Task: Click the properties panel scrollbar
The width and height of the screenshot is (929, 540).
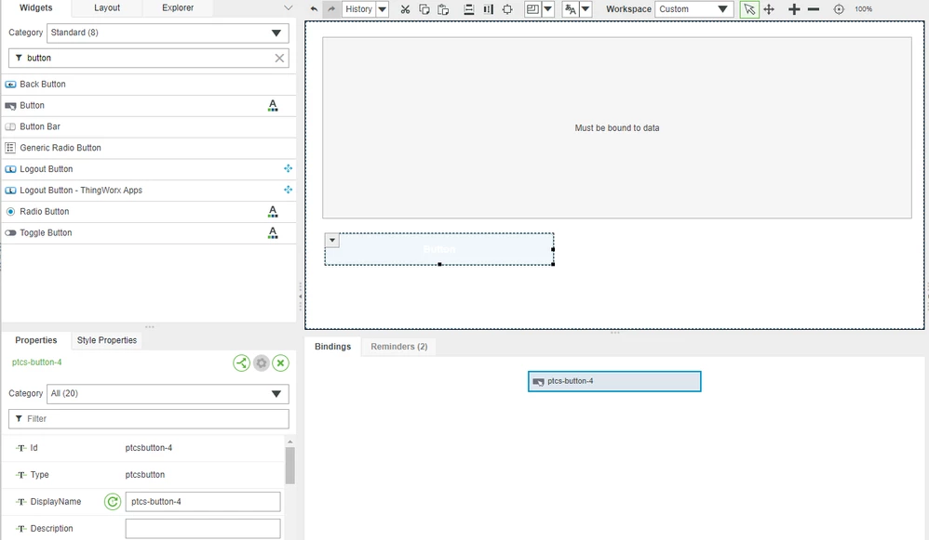Action: [290, 466]
